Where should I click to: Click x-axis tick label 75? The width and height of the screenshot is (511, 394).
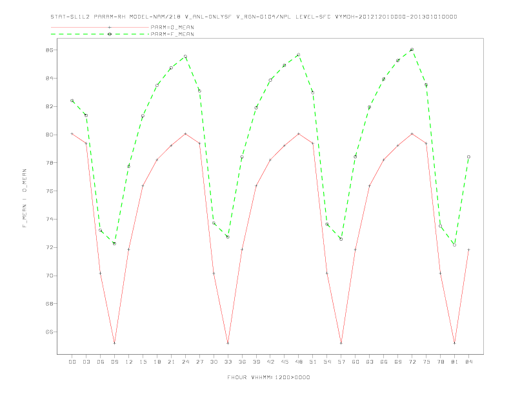point(426,362)
